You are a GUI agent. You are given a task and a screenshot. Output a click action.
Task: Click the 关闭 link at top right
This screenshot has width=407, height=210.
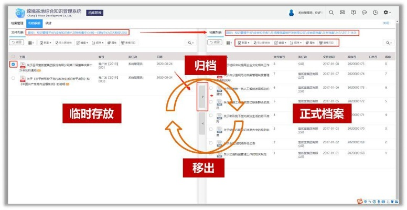(386, 23)
